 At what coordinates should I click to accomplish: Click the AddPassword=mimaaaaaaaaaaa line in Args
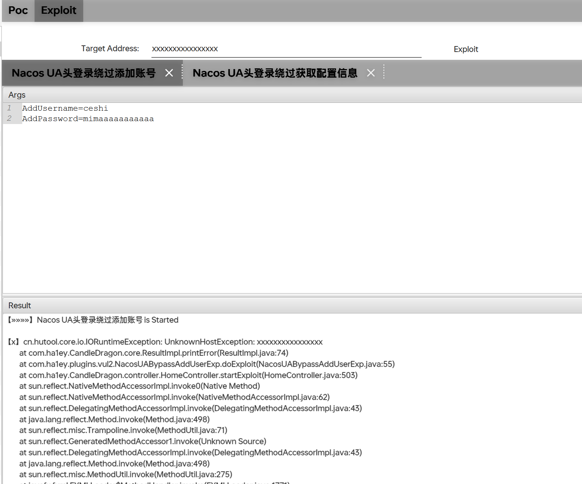88,118
